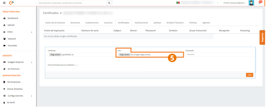The image size is (266, 107).
Task: Switch to Usuarios tab
Action: 108,23
